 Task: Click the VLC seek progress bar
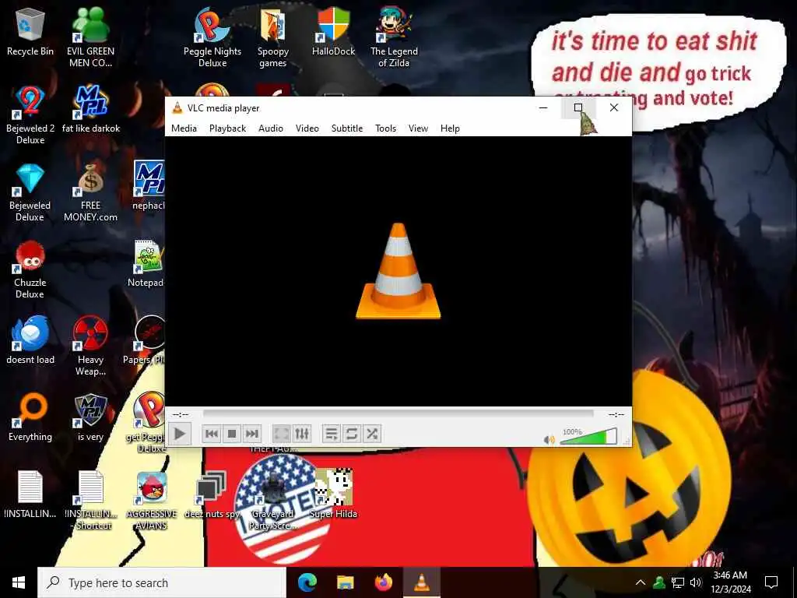pyautogui.click(x=398, y=414)
